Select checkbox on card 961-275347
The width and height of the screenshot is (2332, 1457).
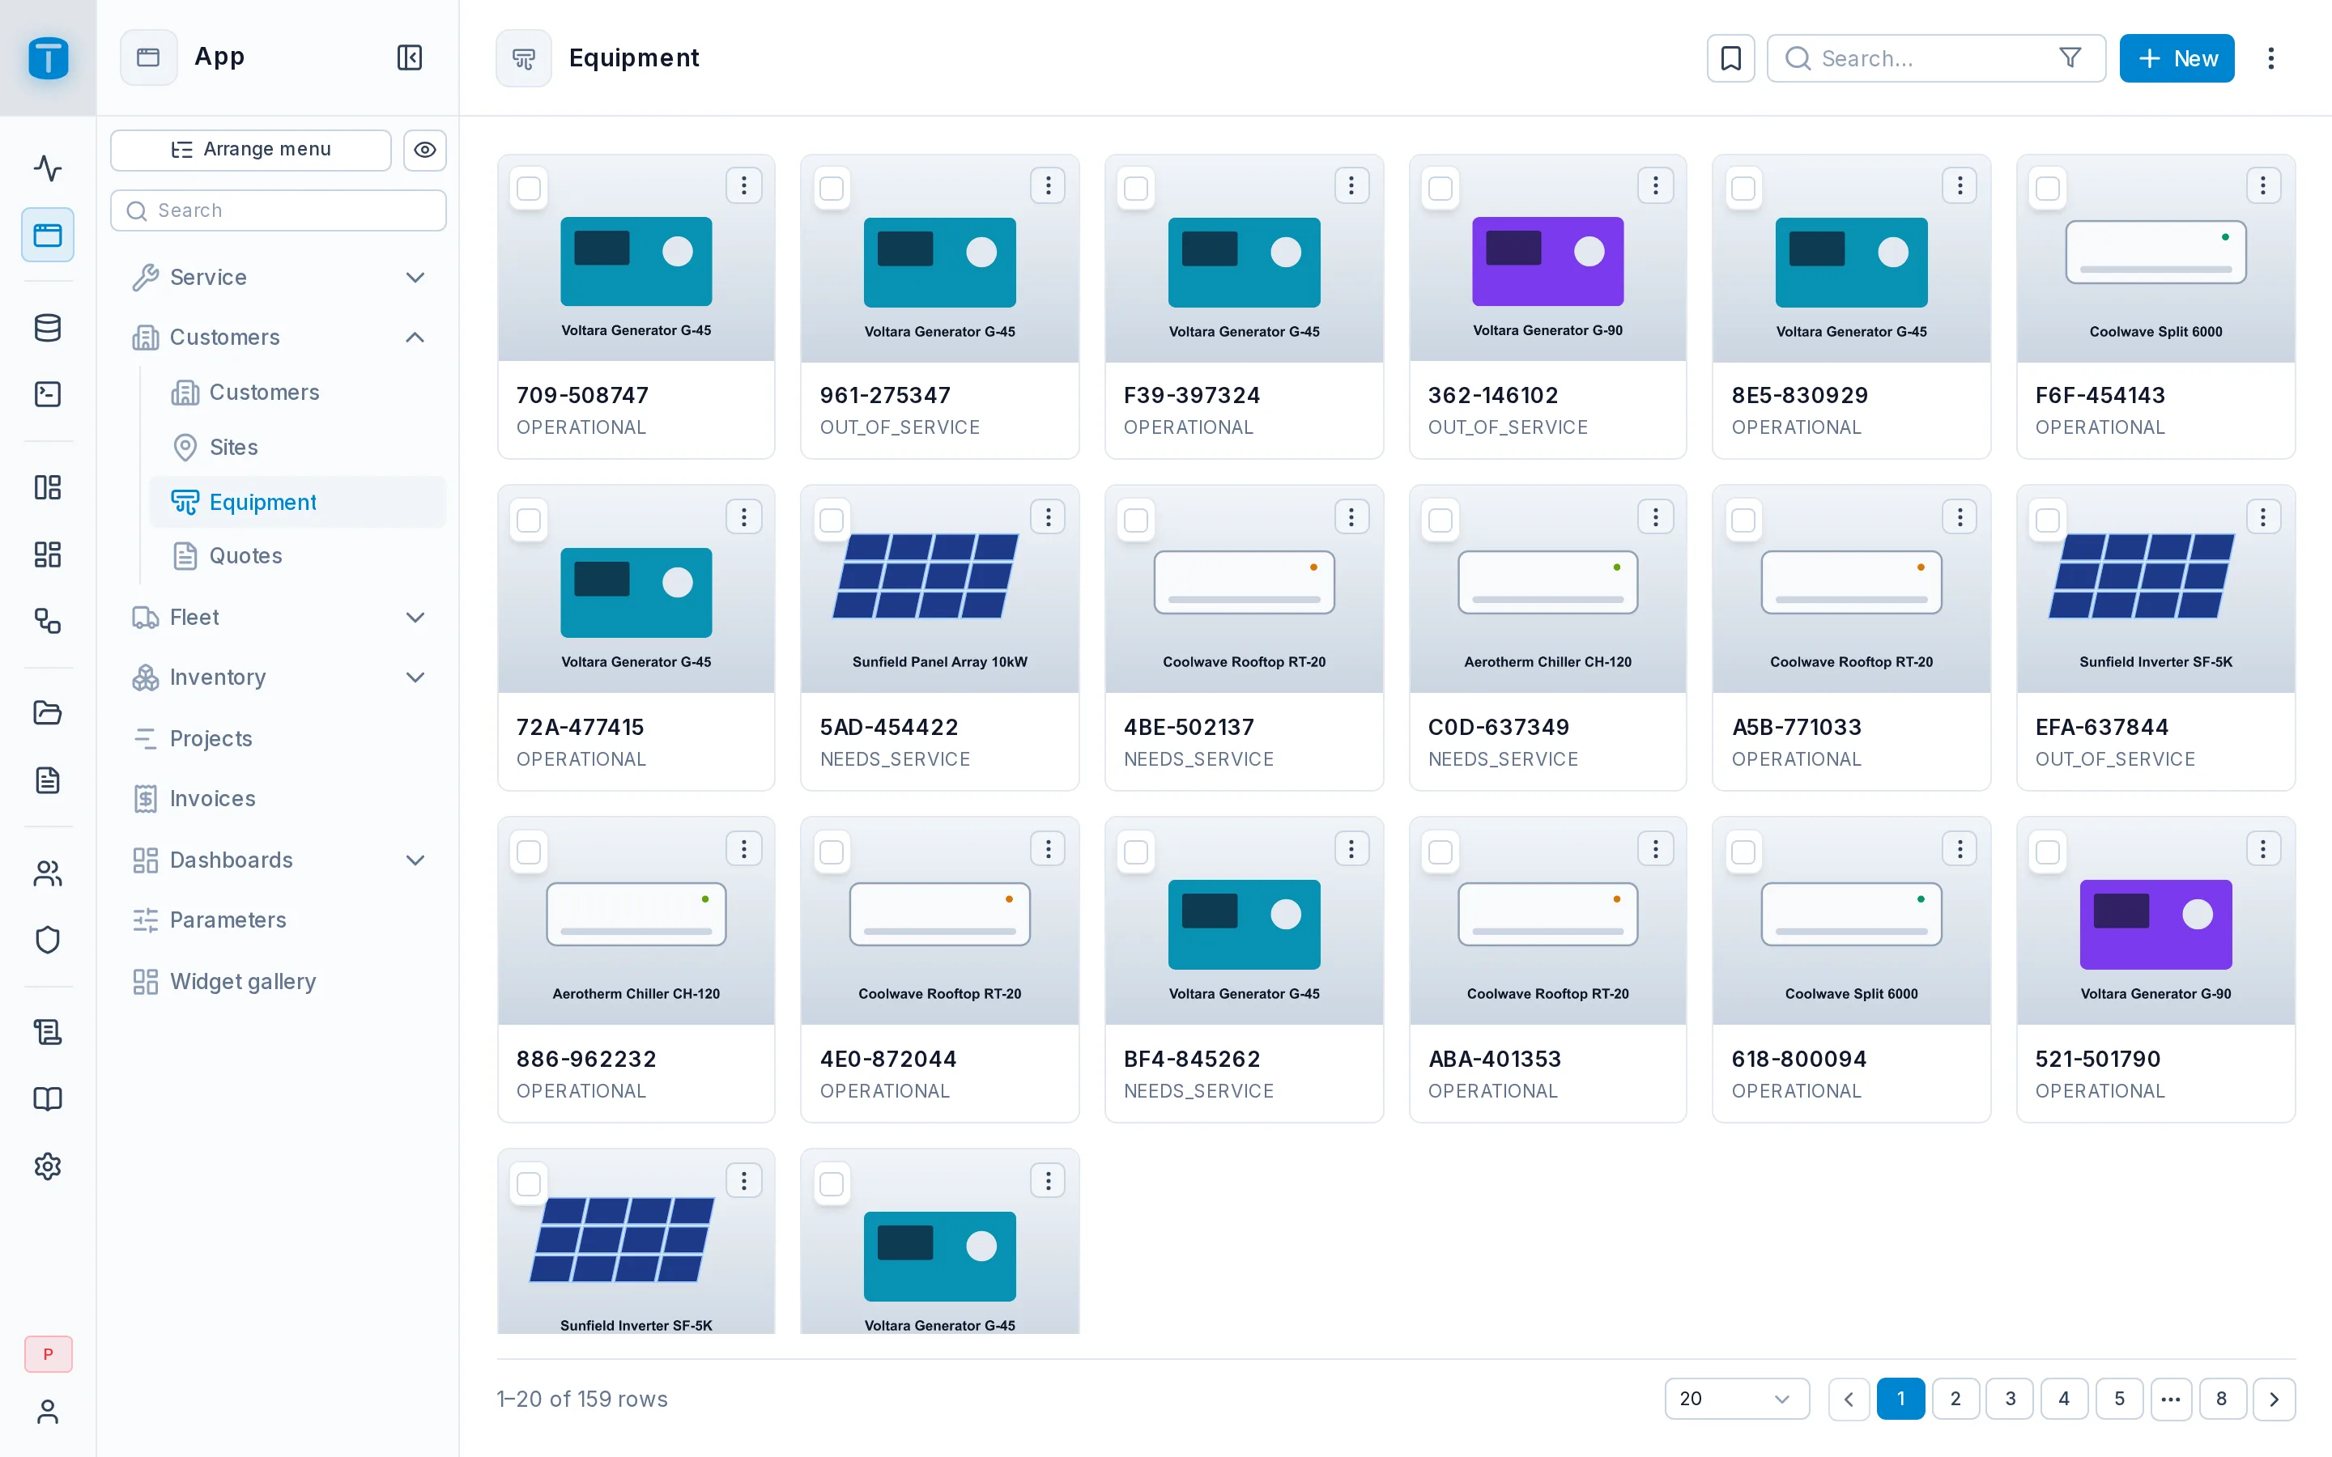pyautogui.click(x=832, y=189)
